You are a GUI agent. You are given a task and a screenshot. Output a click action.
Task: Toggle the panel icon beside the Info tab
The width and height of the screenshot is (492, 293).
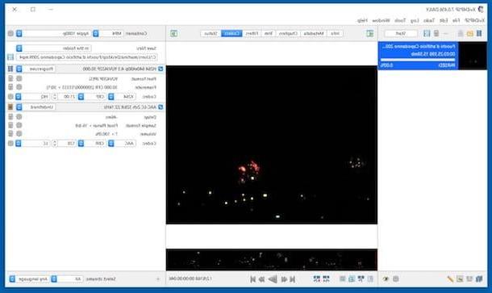[x=370, y=33]
